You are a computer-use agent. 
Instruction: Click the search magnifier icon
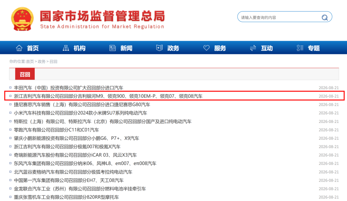pyautogui.click(x=325, y=17)
